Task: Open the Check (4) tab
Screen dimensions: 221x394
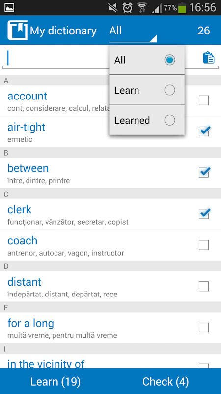Action: tap(166, 381)
